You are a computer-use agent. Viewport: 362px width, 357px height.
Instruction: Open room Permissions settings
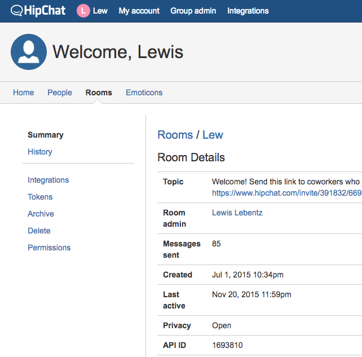click(x=49, y=248)
